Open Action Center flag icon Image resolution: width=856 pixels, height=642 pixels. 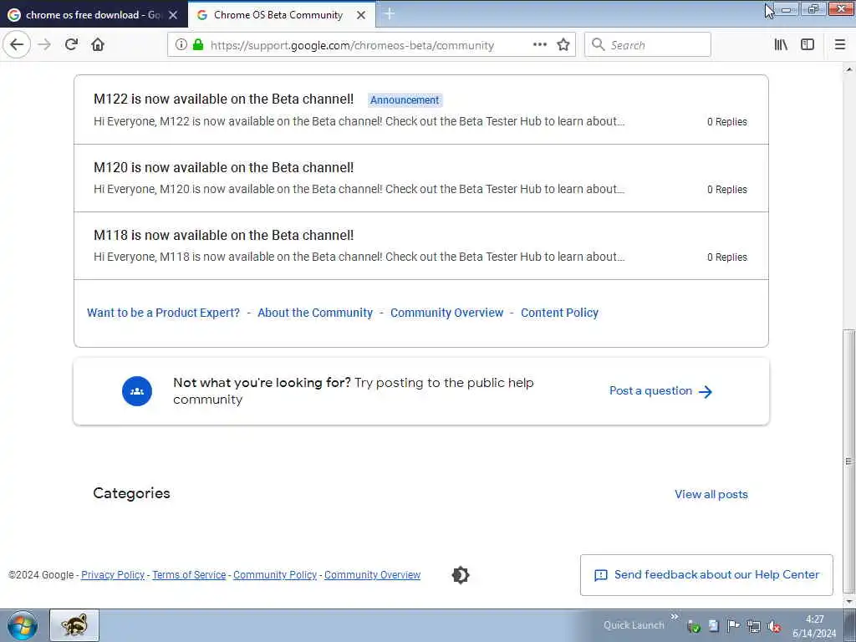[734, 627]
